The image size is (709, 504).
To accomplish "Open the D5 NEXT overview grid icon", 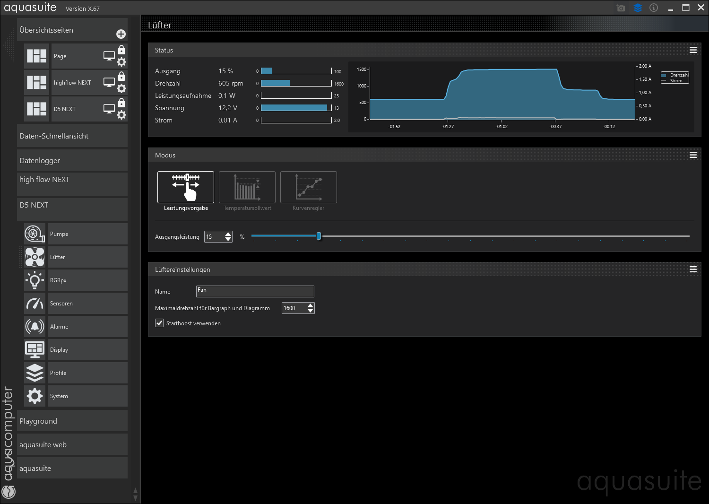I will [x=37, y=109].
